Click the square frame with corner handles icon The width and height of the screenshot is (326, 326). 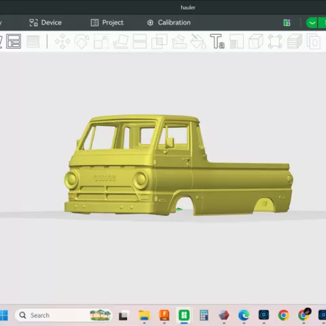275,41
